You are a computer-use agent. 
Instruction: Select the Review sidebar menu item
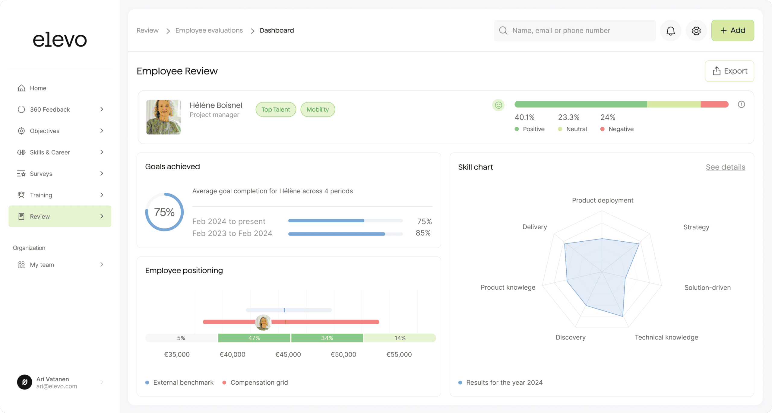40,217
